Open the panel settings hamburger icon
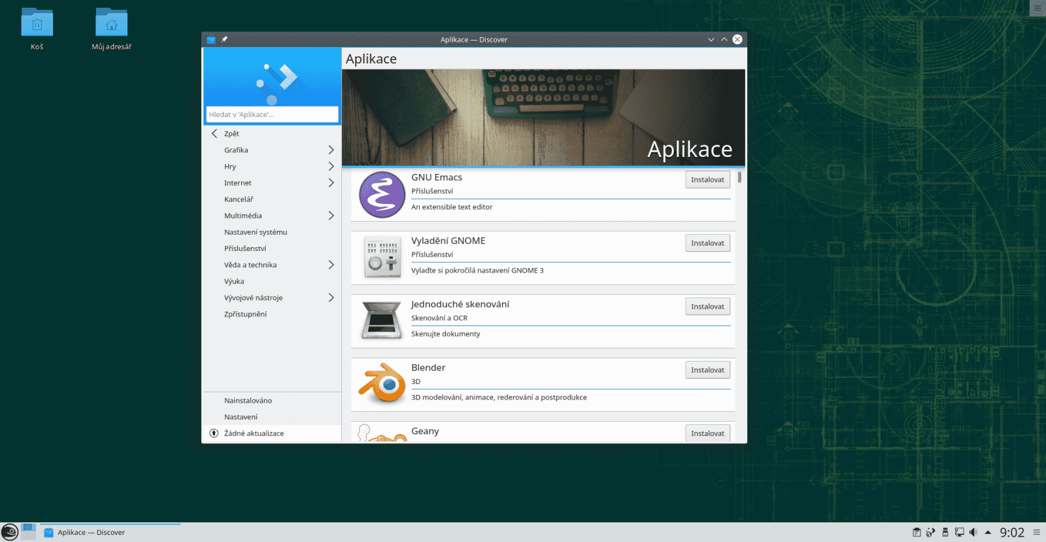 (x=1036, y=532)
